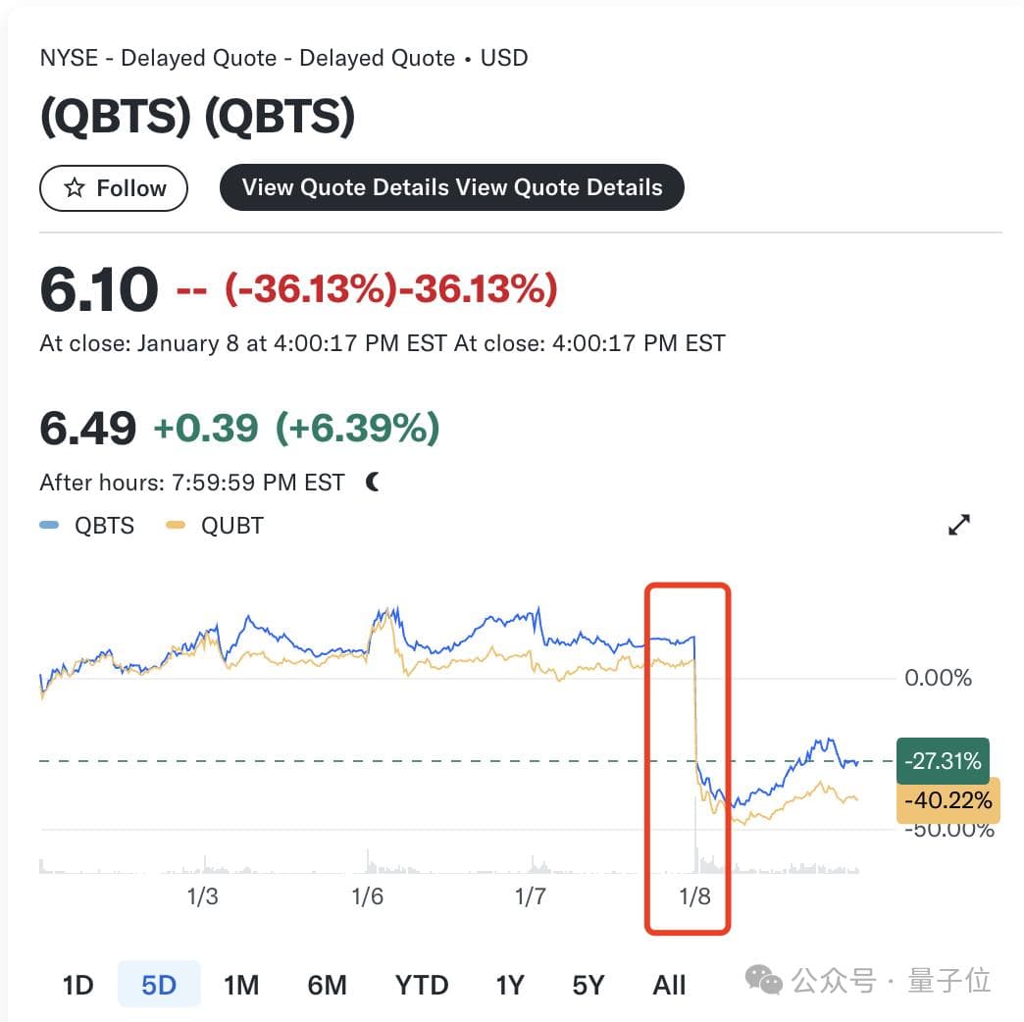Click the star icon on the Follow button
The image size is (1024, 1022).
75,188
